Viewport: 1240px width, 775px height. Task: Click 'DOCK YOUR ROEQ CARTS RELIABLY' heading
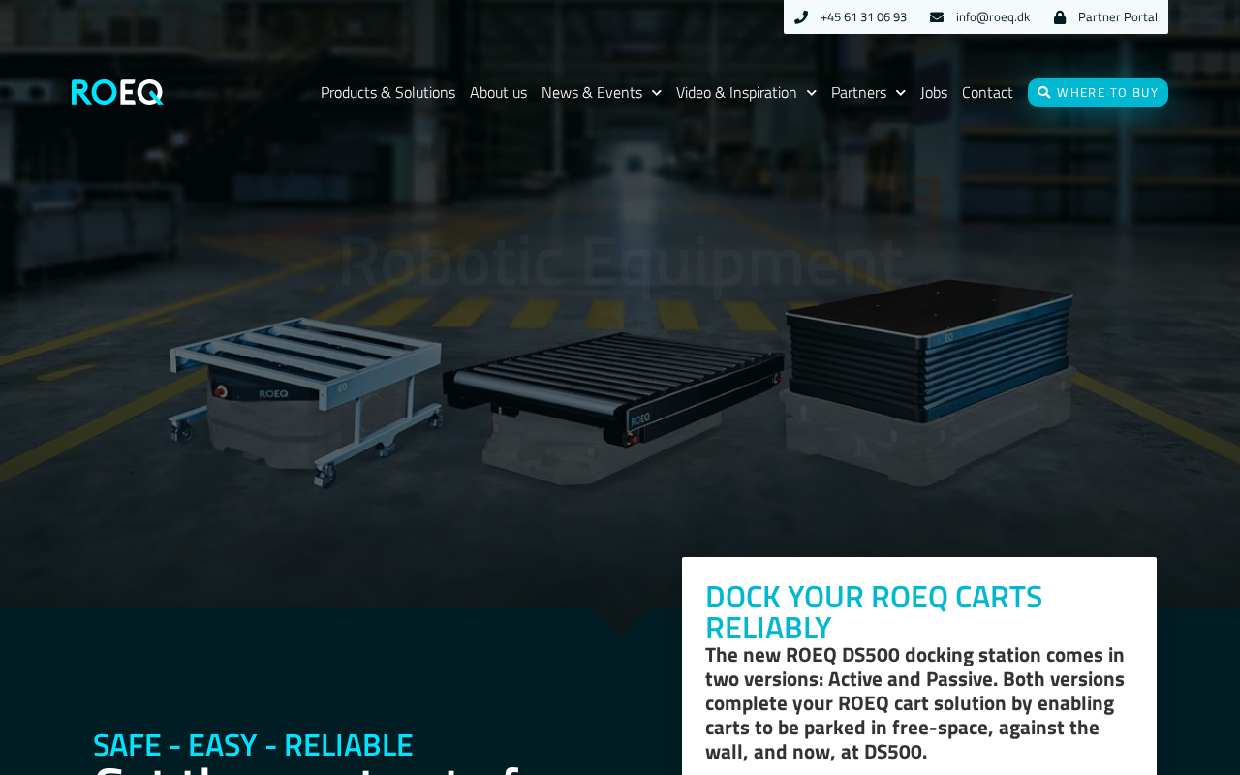click(874, 612)
